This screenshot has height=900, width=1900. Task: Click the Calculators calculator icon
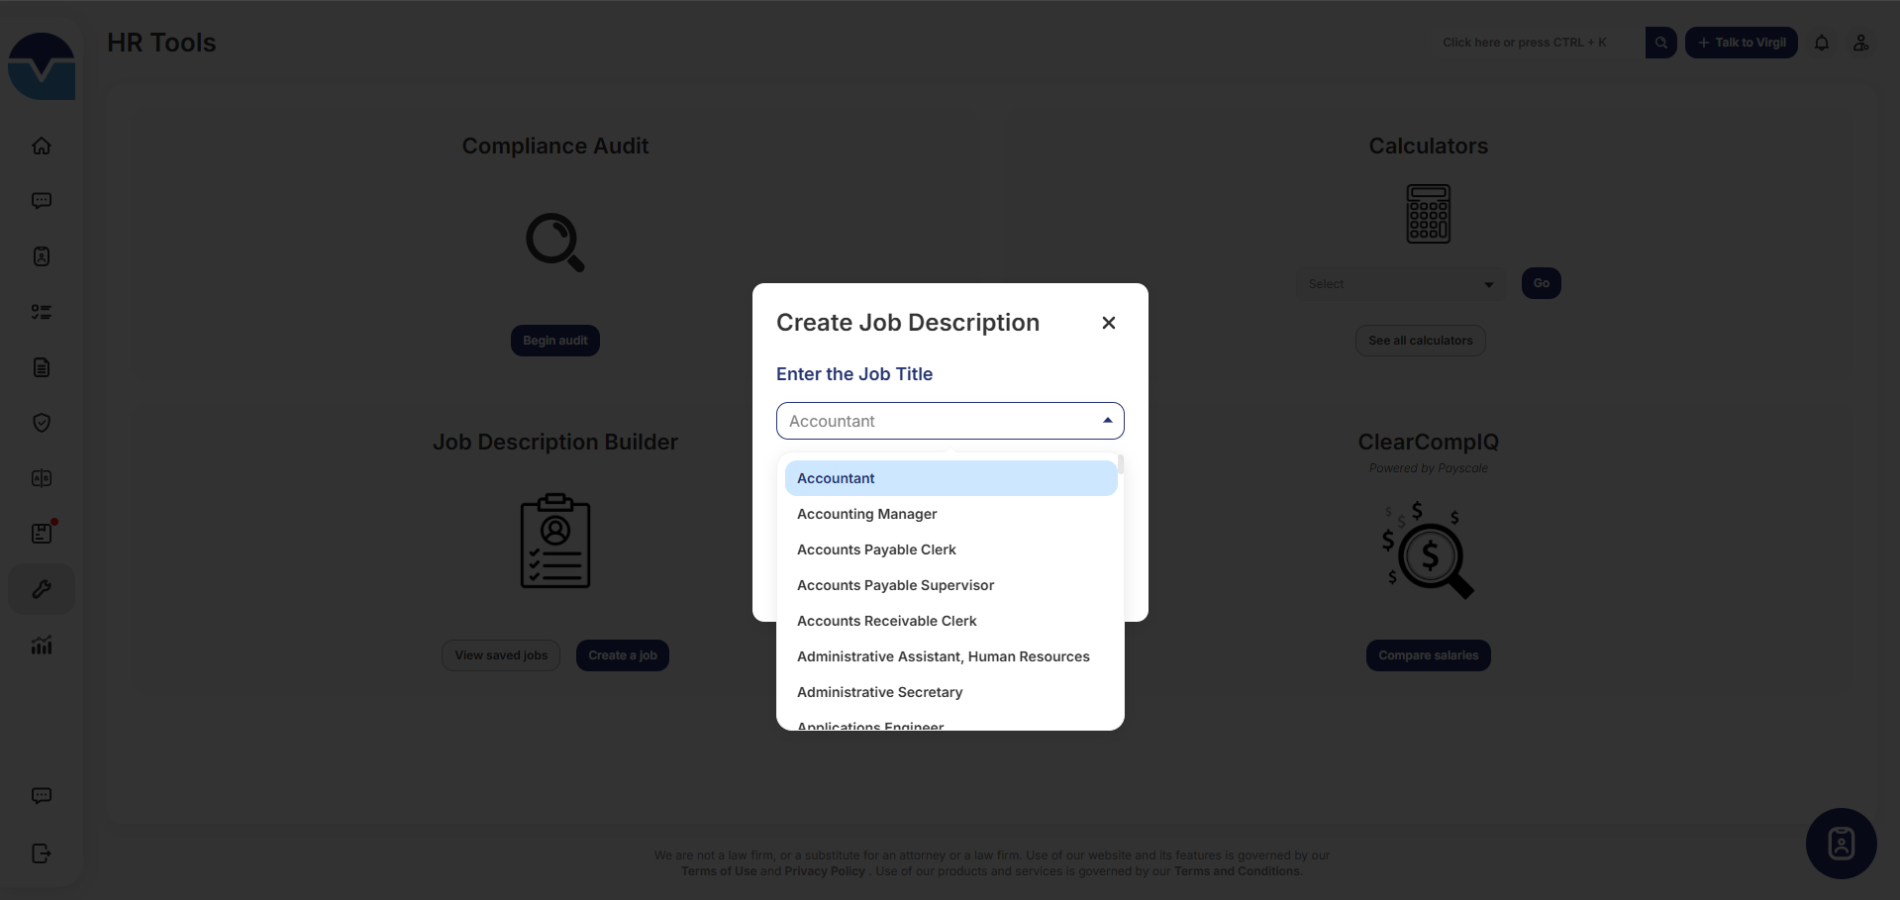click(1429, 214)
